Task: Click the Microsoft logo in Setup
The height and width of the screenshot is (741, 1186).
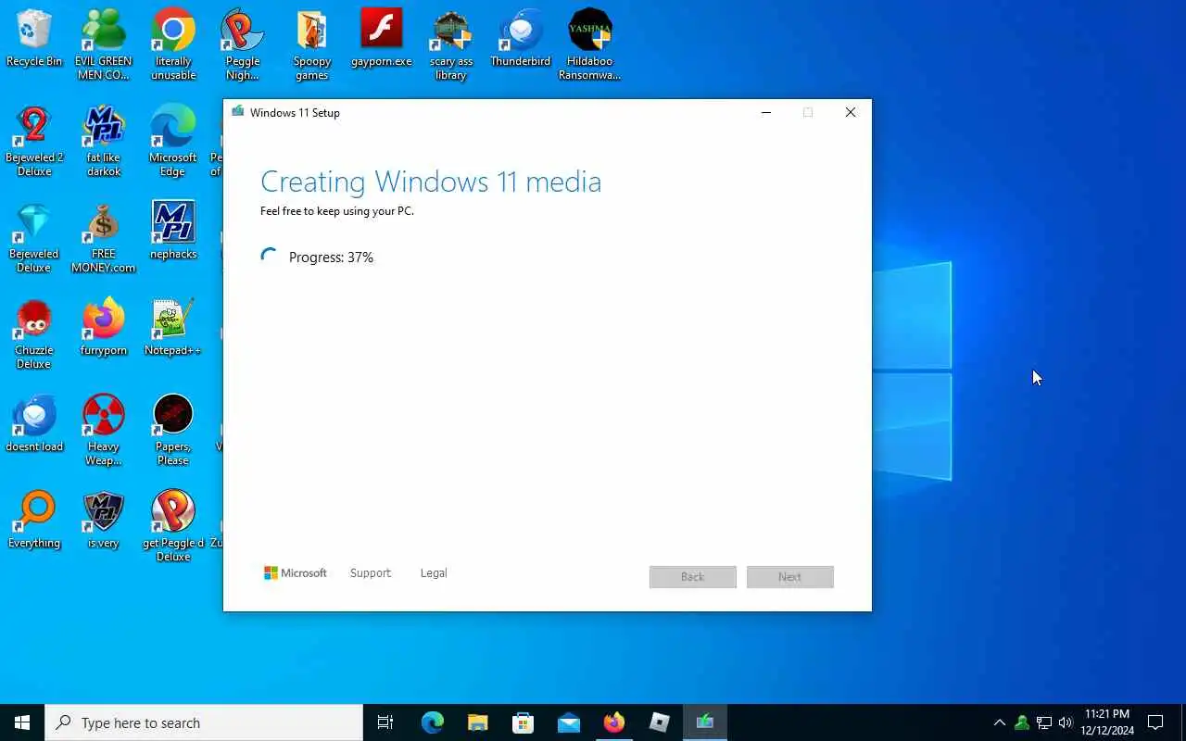Action: pyautogui.click(x=296, y=573)
